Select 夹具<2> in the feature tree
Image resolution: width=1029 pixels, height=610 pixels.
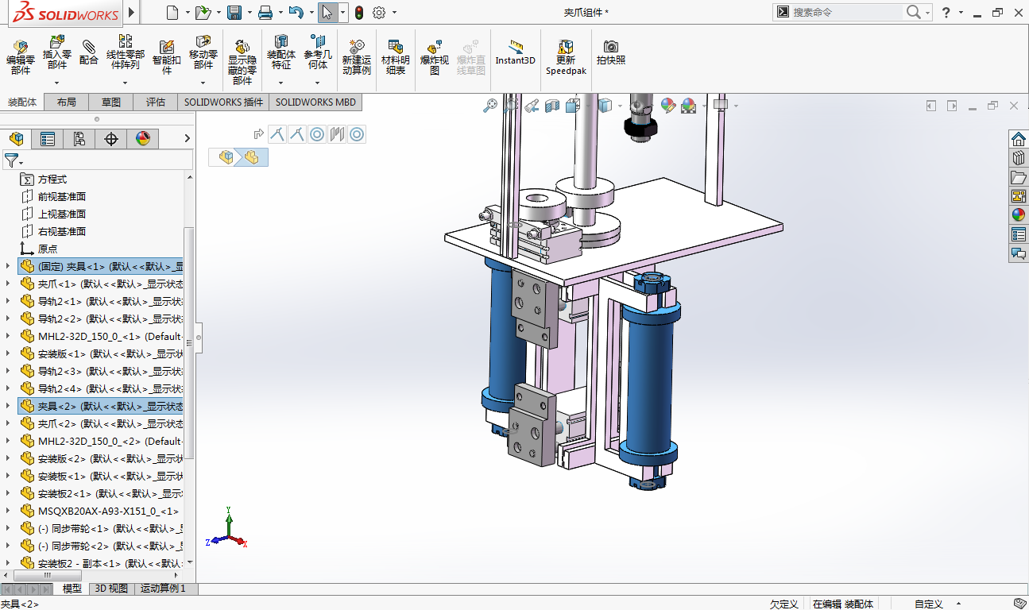pyautogui.click(x=100, y=406)
